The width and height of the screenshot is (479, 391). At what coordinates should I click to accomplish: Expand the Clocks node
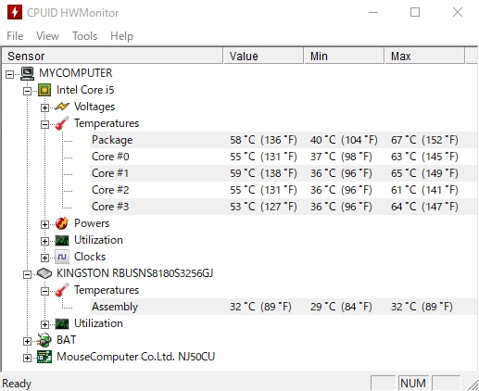point(44,258)
